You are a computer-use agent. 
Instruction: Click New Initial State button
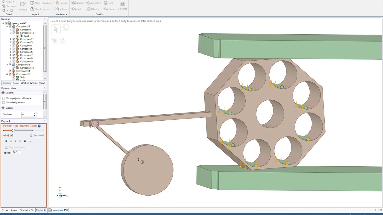click(15, 148)
